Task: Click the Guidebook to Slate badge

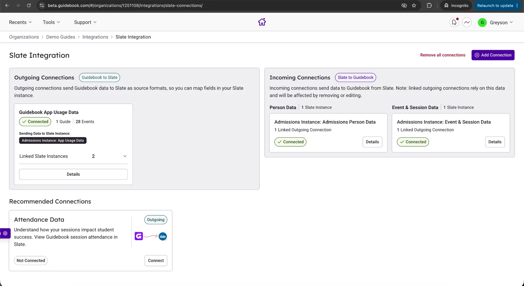Action: [100, 77]
